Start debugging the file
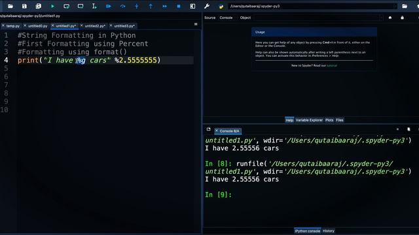Viewport: 419px width, 235px height. pyautogui.click(x=109, y=6)
